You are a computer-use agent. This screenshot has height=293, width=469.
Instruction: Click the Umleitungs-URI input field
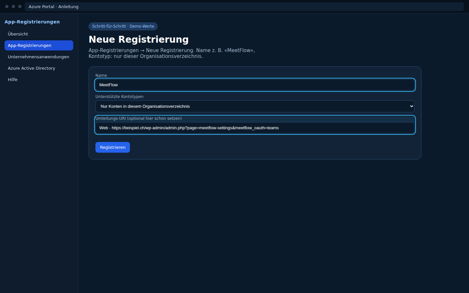tap(255, 128)
